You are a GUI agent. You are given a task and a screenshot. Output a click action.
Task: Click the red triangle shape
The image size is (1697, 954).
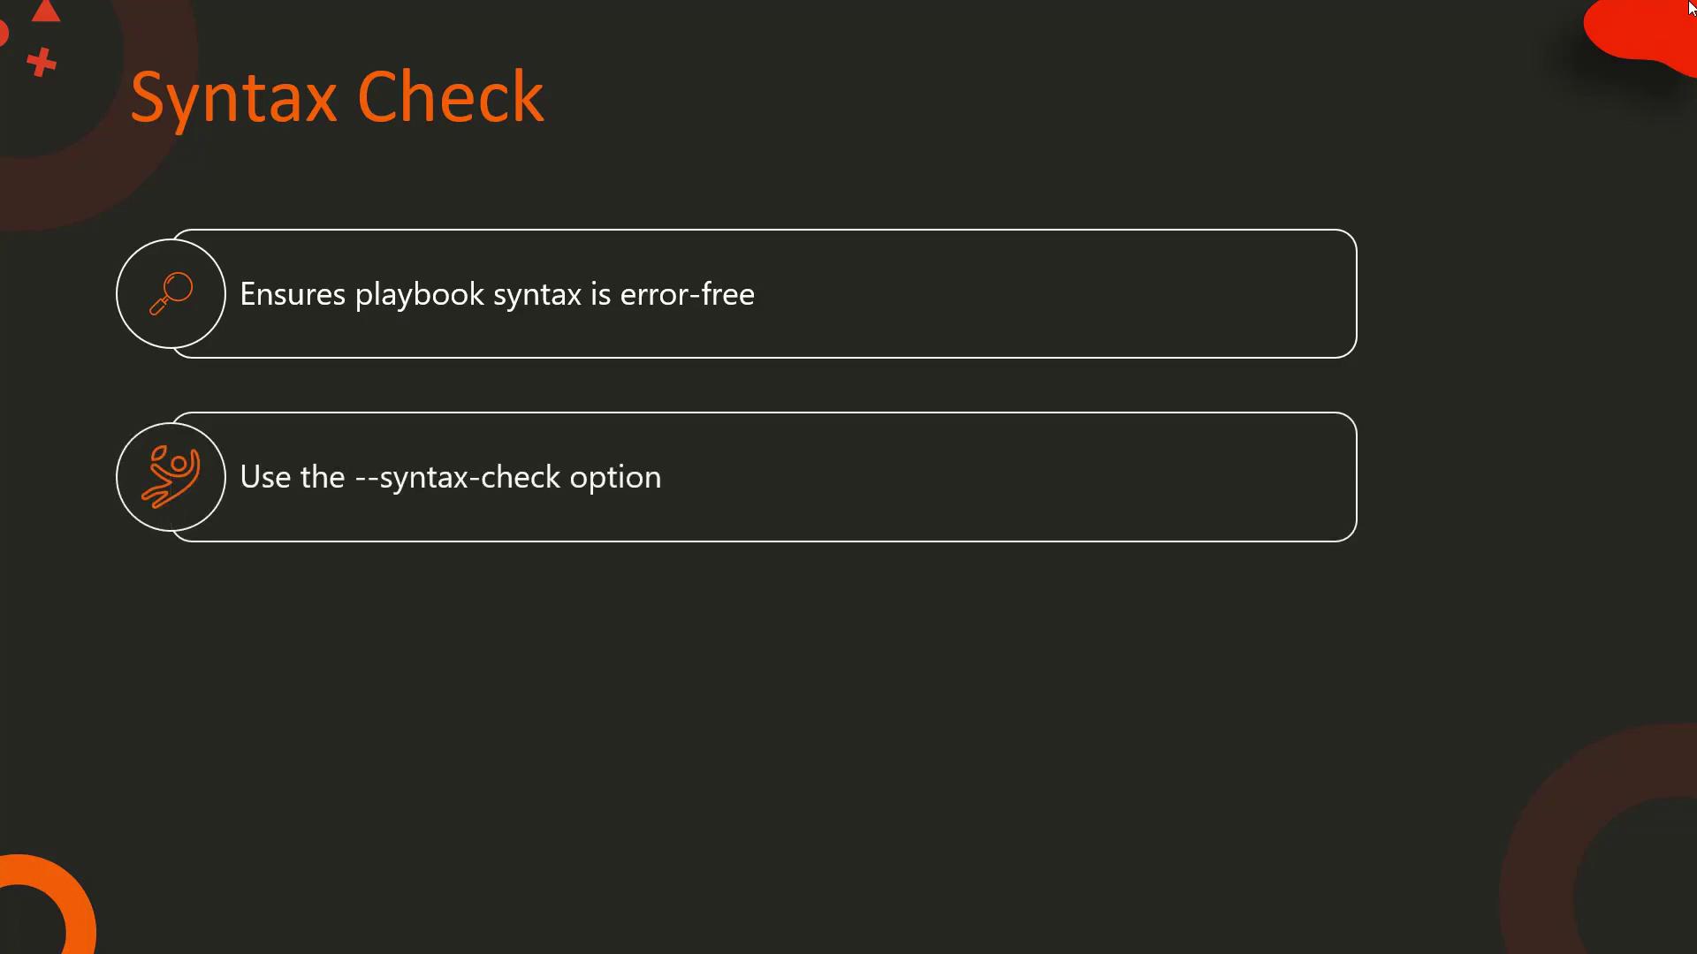[45, 11]
